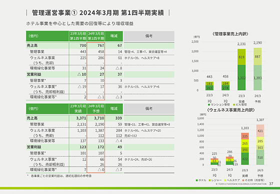This screenshot has width=280, height=194.
Task: Select the 1,303 bar segment
Action: click(x=257, y=77)
